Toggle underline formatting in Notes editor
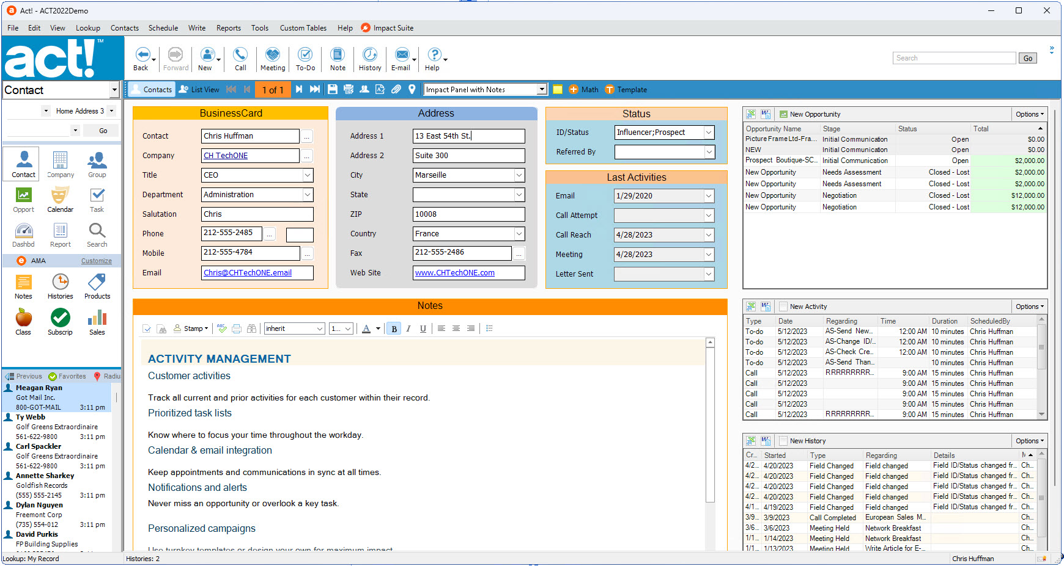The width and height of the screenshot is (1064, 566). click(423, 328)
